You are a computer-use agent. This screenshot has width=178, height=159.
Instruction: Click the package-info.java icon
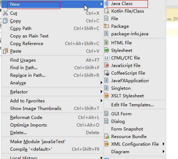point(106,34)
